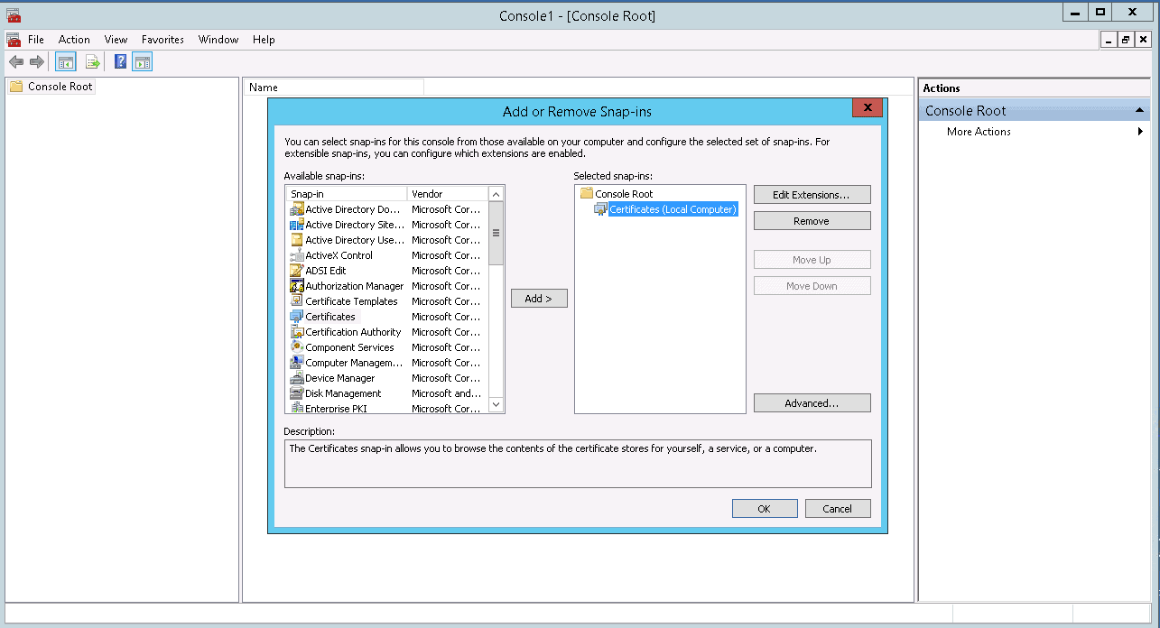Screen dimensions: 1160x628
Task: Select Console Root in the left tree pane
Action: pyautogui.click(x=60, y=87)
